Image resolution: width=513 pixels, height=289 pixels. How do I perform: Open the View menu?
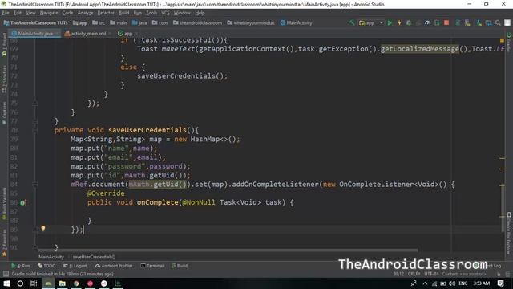pos(30,13)
